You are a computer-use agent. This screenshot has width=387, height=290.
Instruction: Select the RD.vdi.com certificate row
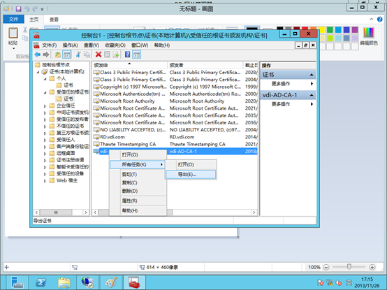click(175, 137)
